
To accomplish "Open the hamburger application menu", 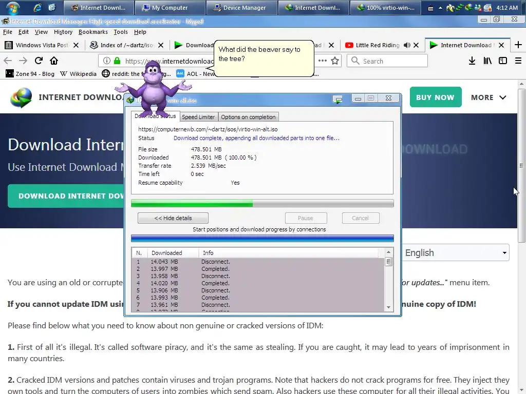I will pyautogui.click(x=518, y=61).
